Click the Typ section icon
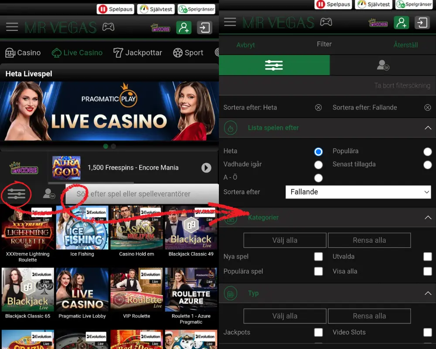Image resolution: width=436 pixels, height=349 pixels. pos(231,293)
